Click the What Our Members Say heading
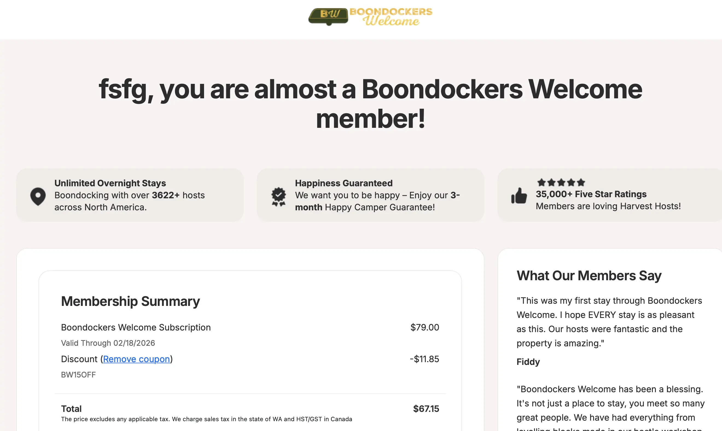The image size is (722, 431). coord(589,276)
